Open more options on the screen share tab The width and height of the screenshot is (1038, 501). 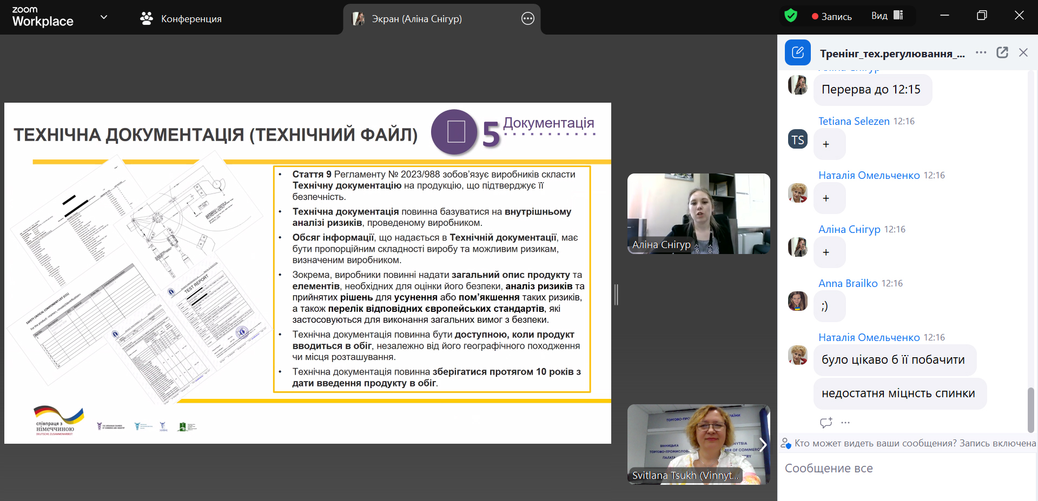527,19
